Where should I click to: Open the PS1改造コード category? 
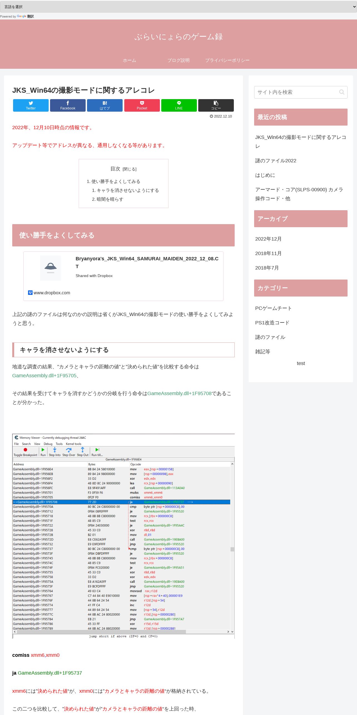click(272, 323)
